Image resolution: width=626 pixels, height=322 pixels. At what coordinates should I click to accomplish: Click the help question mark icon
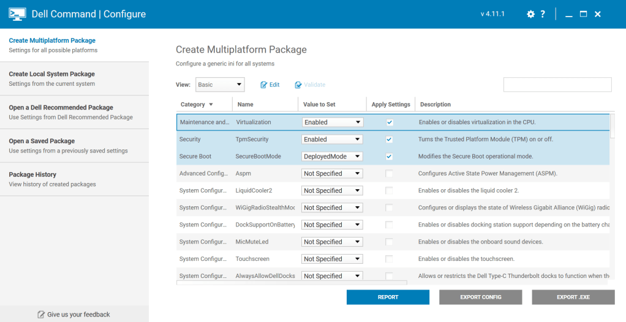click(543, 14)
